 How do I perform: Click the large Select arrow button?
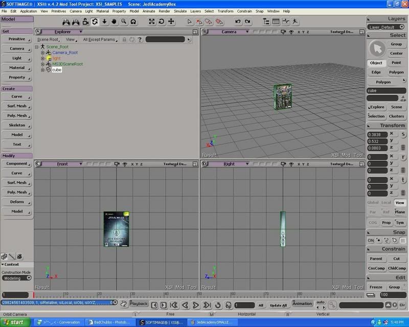point(377,49)
